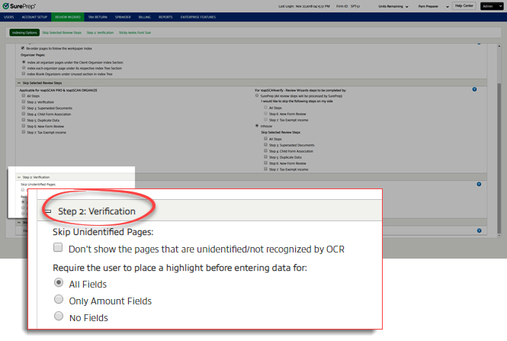Select the Inhouse radio button
The width and height of the screenshot is (507, 341).
coord(258,125)
